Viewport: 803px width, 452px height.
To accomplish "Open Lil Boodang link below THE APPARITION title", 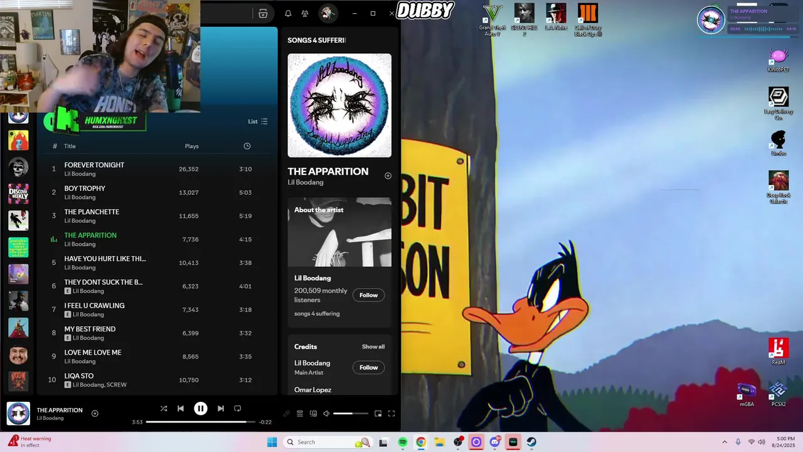I will (306, 183).
